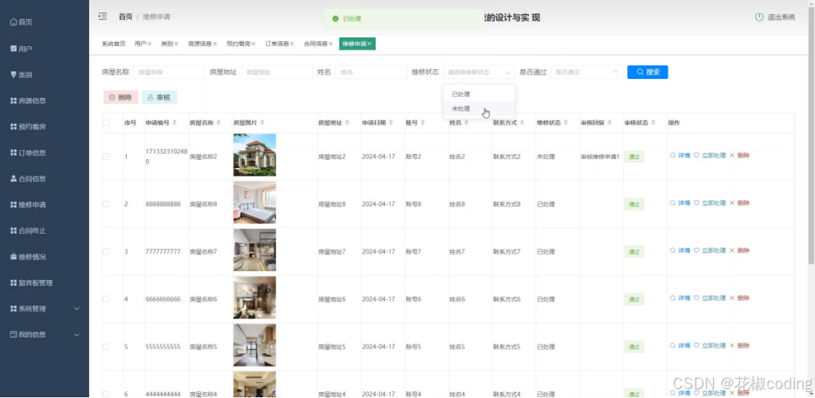Open 类别 in the sidebar

pos(21,75)
